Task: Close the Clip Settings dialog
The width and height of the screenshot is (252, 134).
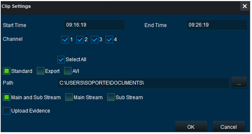Action: (x=244, y=6)
